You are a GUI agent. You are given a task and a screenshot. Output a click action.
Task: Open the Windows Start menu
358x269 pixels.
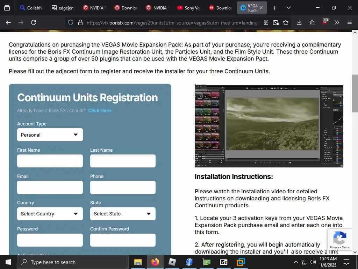[x=8, y=262]
